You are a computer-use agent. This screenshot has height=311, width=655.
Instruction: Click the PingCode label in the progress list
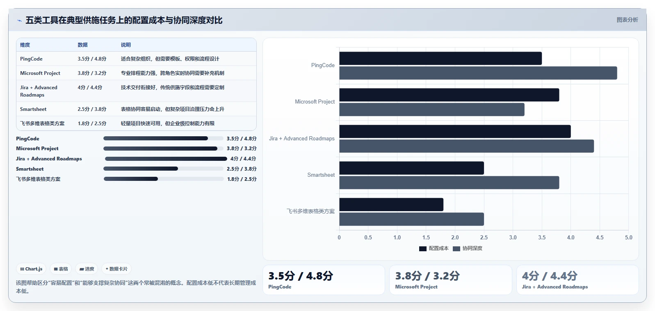coord(27,139)
